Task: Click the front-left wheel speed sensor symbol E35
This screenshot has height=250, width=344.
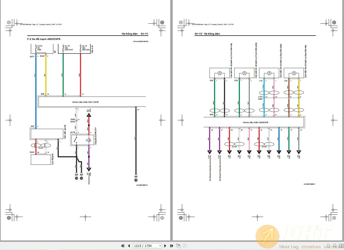Action: point(219,73)
